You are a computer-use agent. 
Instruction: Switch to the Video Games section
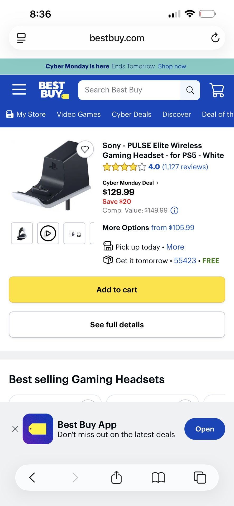click(78, 114)
